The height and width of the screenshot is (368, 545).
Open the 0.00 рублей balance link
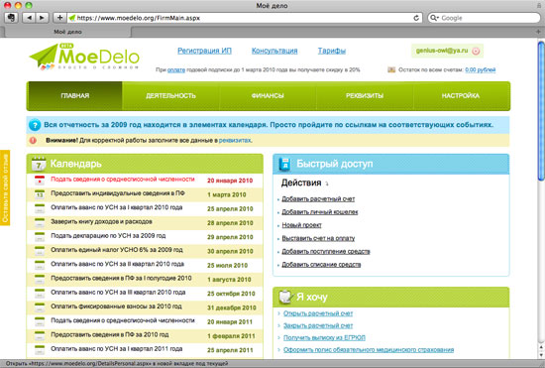pyautogui.click(x=481, y=69)
